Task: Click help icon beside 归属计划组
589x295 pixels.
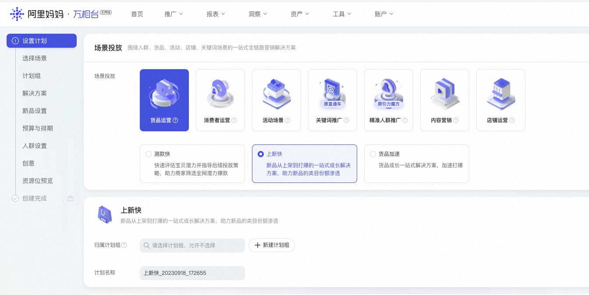Action: click(x=124, y=245)
